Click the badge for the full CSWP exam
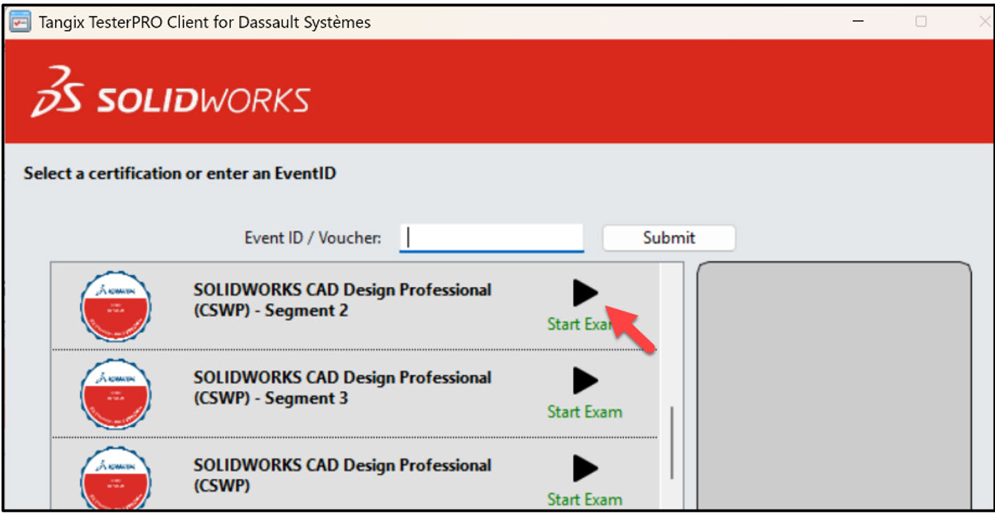Screen dimensions: 995x513 pyautogui.click(x=115, y=479)
